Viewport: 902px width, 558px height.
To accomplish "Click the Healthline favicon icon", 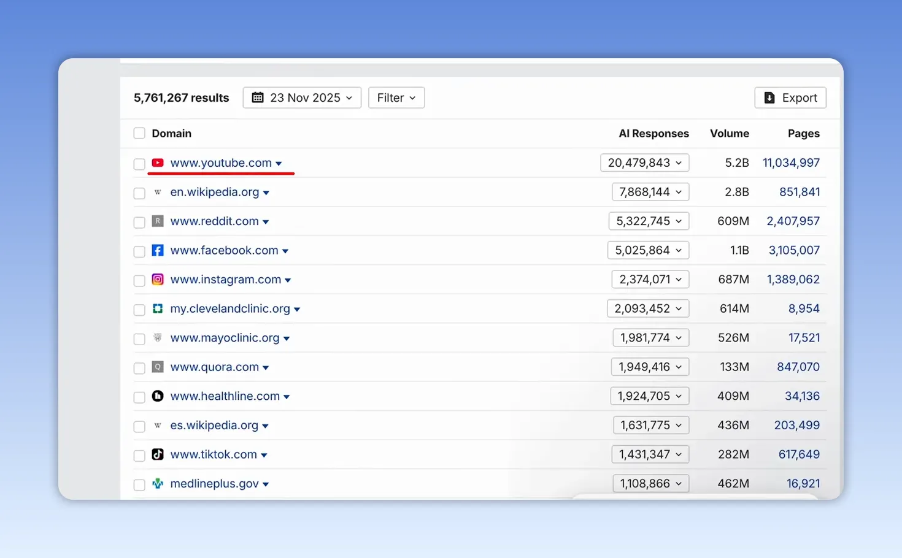I will [x=158, y=396].
